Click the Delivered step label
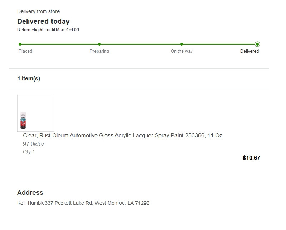This screenshot has height=230, width=286. pyautogui.click(x=250, y=51)
